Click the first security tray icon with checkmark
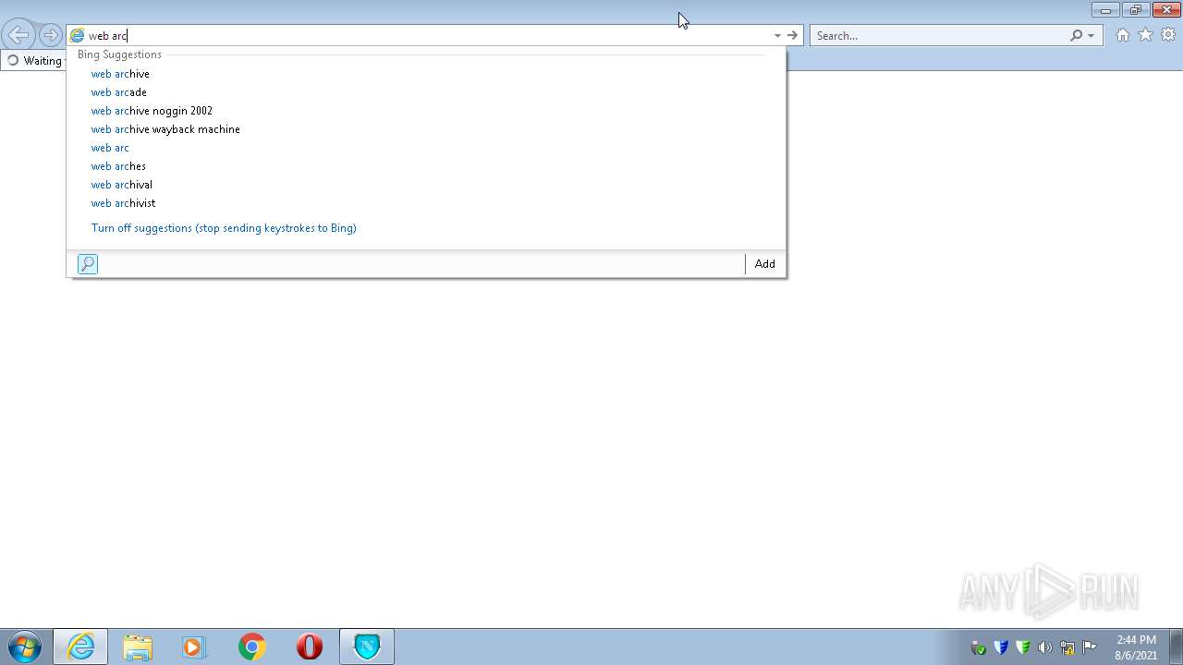 [x=979, y=647]
